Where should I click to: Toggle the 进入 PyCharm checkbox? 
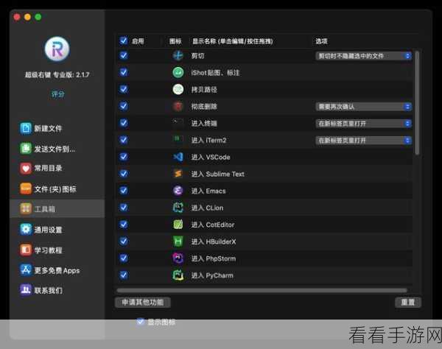tap(124, 275)
